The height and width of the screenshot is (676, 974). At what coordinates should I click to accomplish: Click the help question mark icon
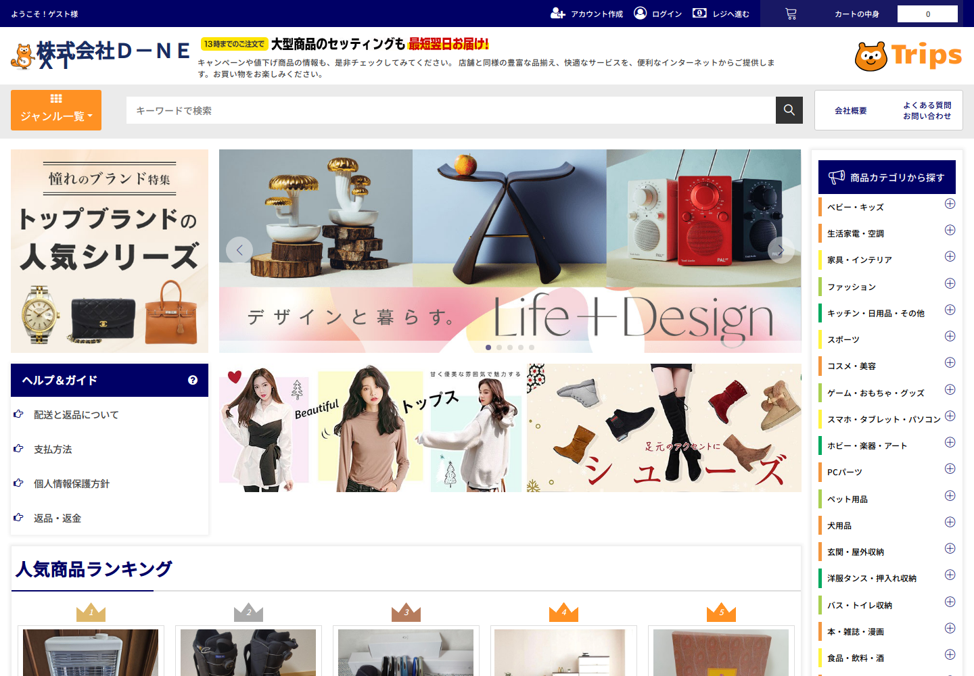[x=193, y=380]
